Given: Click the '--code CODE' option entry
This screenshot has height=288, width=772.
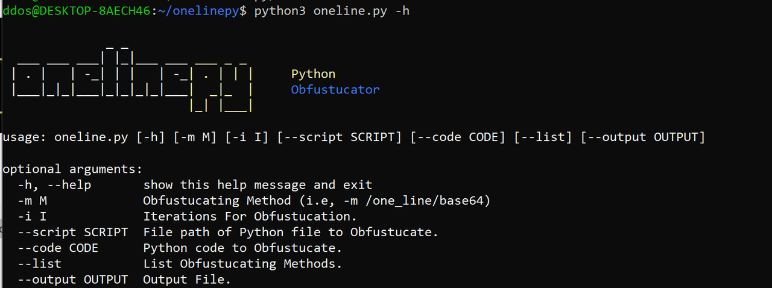Looking at the screenshot, I should (58, 248).
